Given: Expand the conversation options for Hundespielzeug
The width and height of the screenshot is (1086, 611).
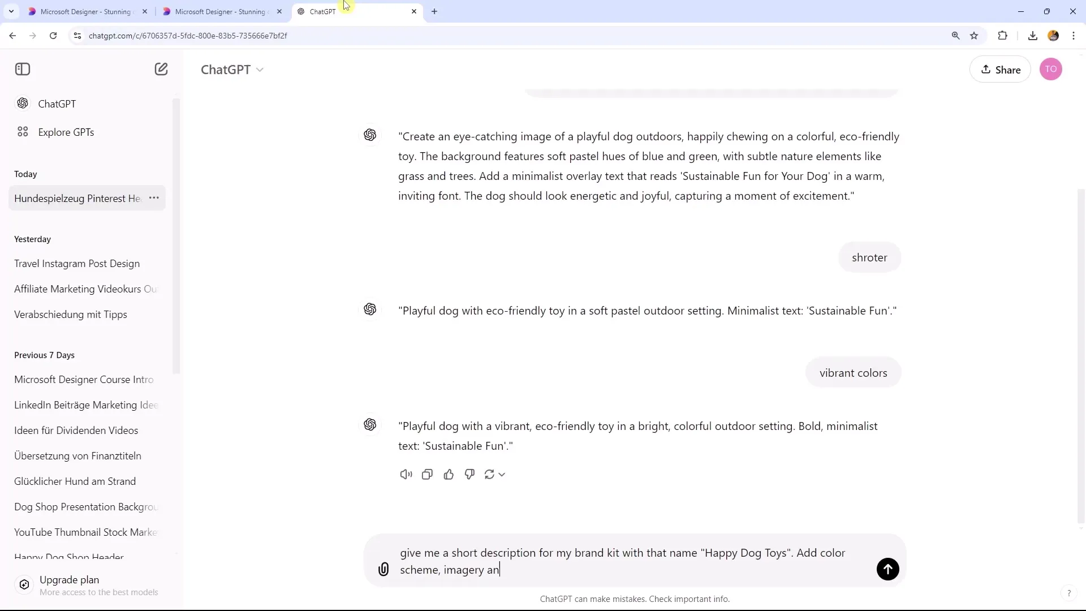Looking at the screenshot, I should coord(154,197).
